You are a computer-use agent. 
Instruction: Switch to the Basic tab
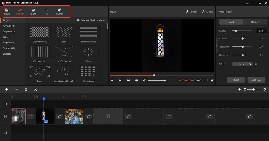(231, 22)
